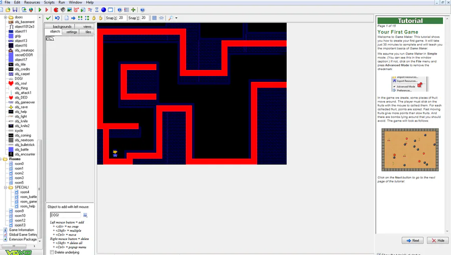Open the Help menu
Image resolution: width=451 pixels, height=255 pixels.
pos(90,2)
